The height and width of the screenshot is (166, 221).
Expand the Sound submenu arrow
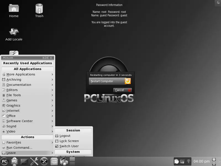click(x=52, y=126)
